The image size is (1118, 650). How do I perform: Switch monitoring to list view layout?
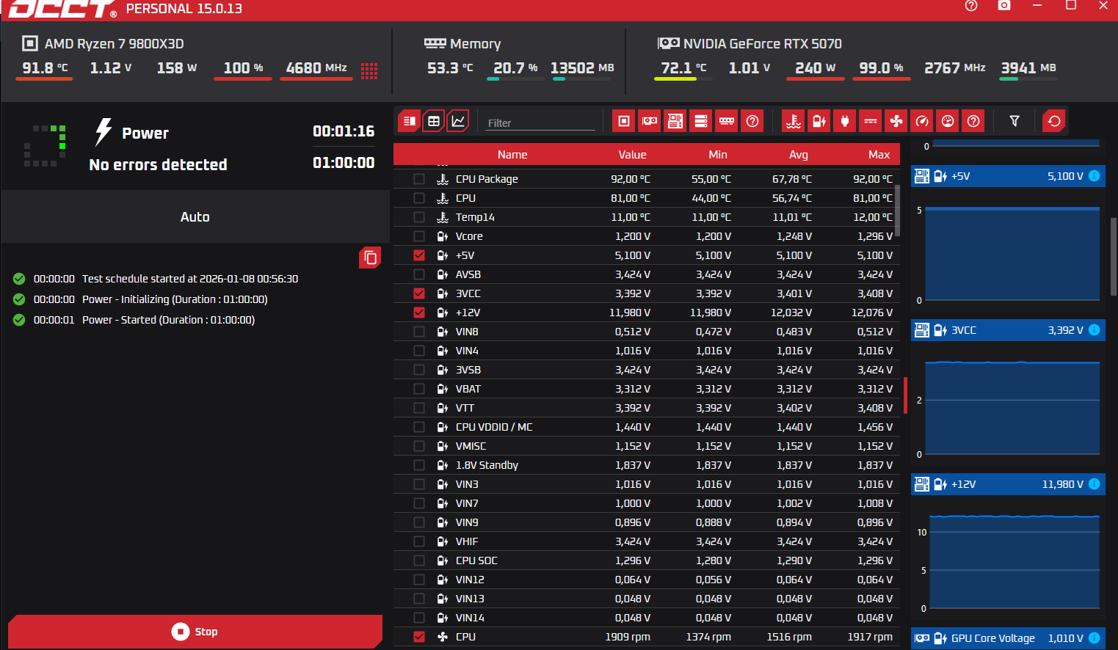(410, 121)
